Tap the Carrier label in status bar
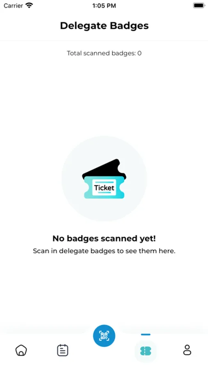Image resolution: width=208 pixels, height=370 pixels. 13,5
